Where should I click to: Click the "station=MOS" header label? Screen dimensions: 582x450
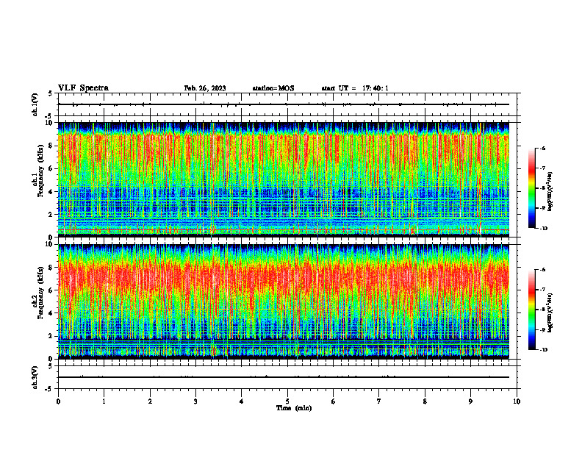[273, 88]
